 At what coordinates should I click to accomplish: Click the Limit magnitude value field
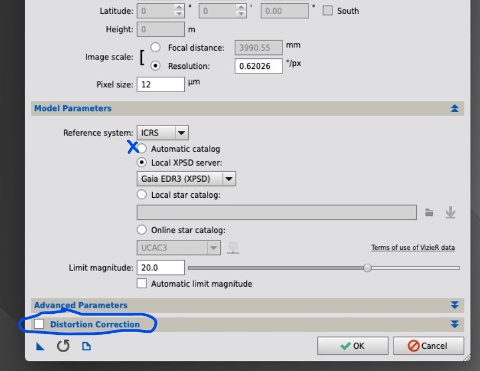pyautogui.click(x=161, y=268)
